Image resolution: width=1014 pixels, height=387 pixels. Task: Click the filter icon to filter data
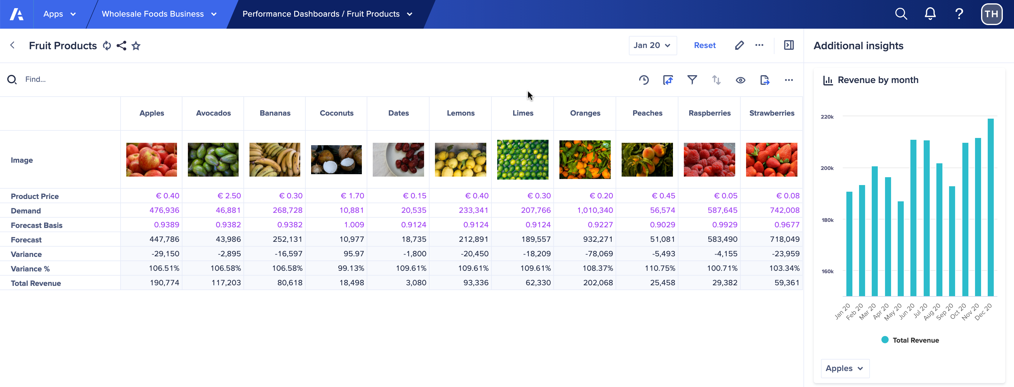coord(693,79)
